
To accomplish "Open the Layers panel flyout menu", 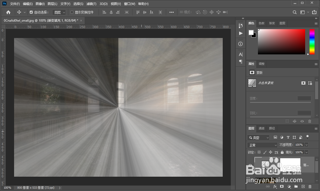I will click(316, 128).
